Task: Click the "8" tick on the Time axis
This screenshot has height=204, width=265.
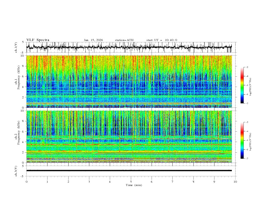Action: tap(193, 182)
